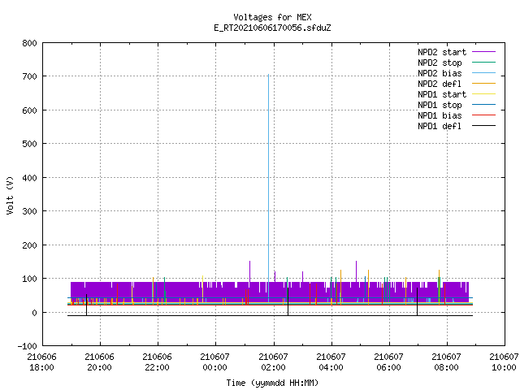Click the 500 y-axis tick label
The image size is (520, 390).
(29, 144)
